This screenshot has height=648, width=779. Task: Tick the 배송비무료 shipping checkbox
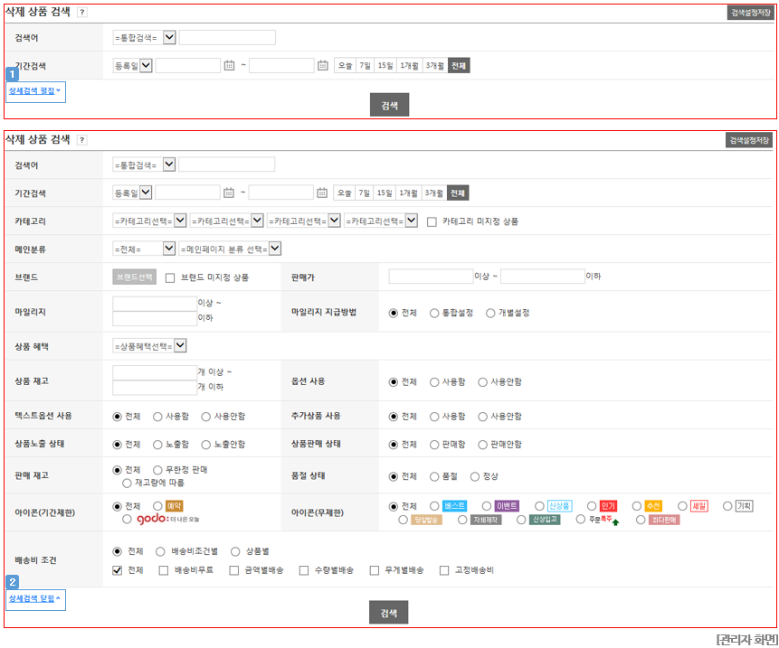164,570
